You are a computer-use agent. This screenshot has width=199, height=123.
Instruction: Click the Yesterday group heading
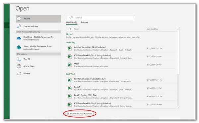[71, 43]
